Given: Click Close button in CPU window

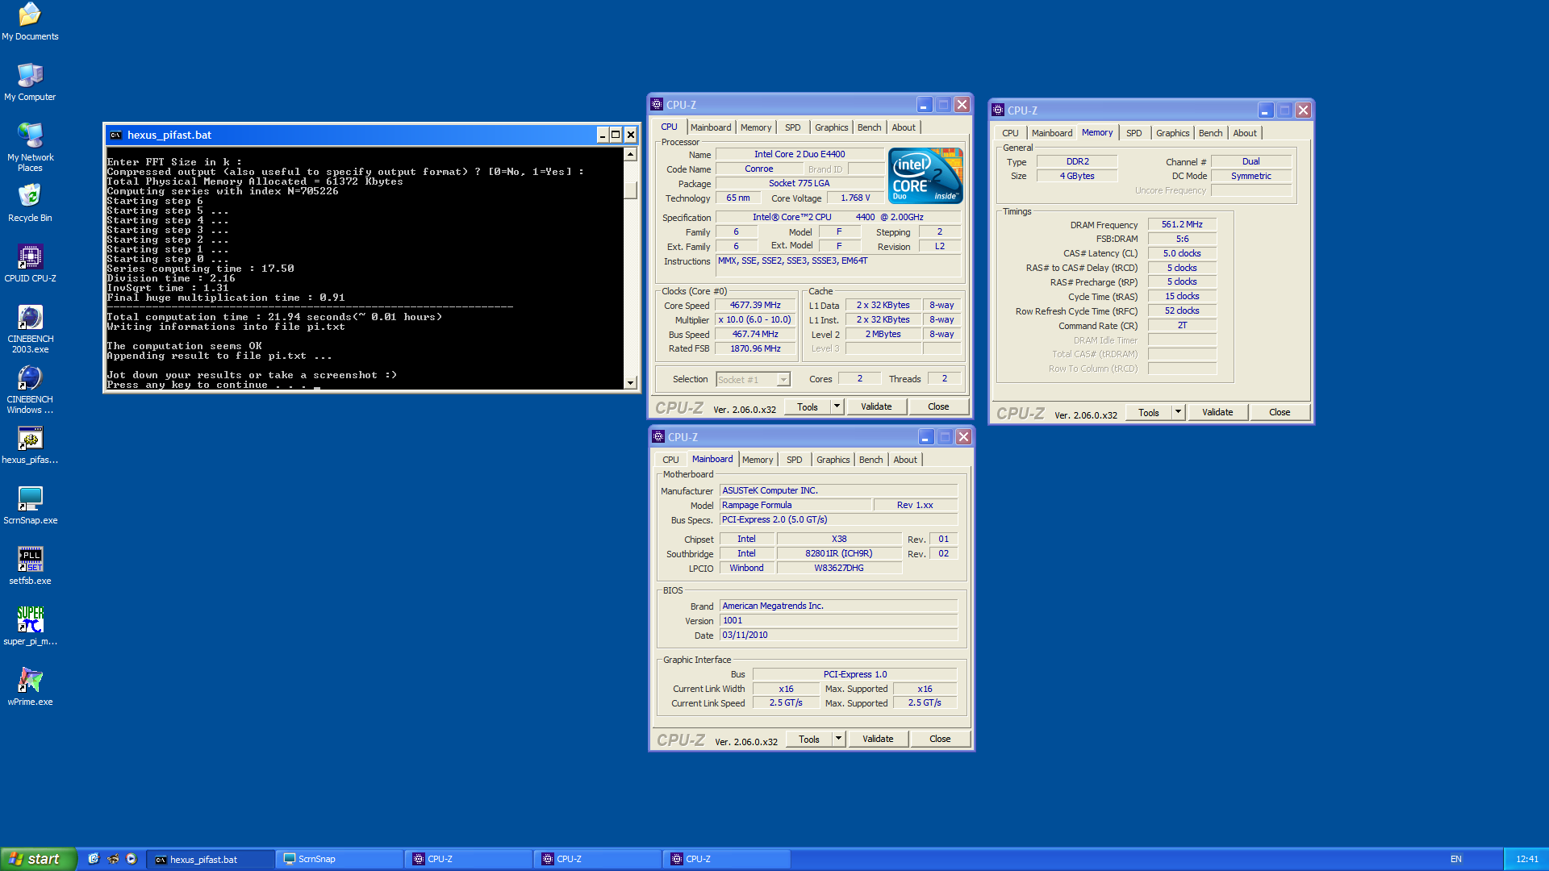Looking at the screenshot, I should click(x=938, y=407).
